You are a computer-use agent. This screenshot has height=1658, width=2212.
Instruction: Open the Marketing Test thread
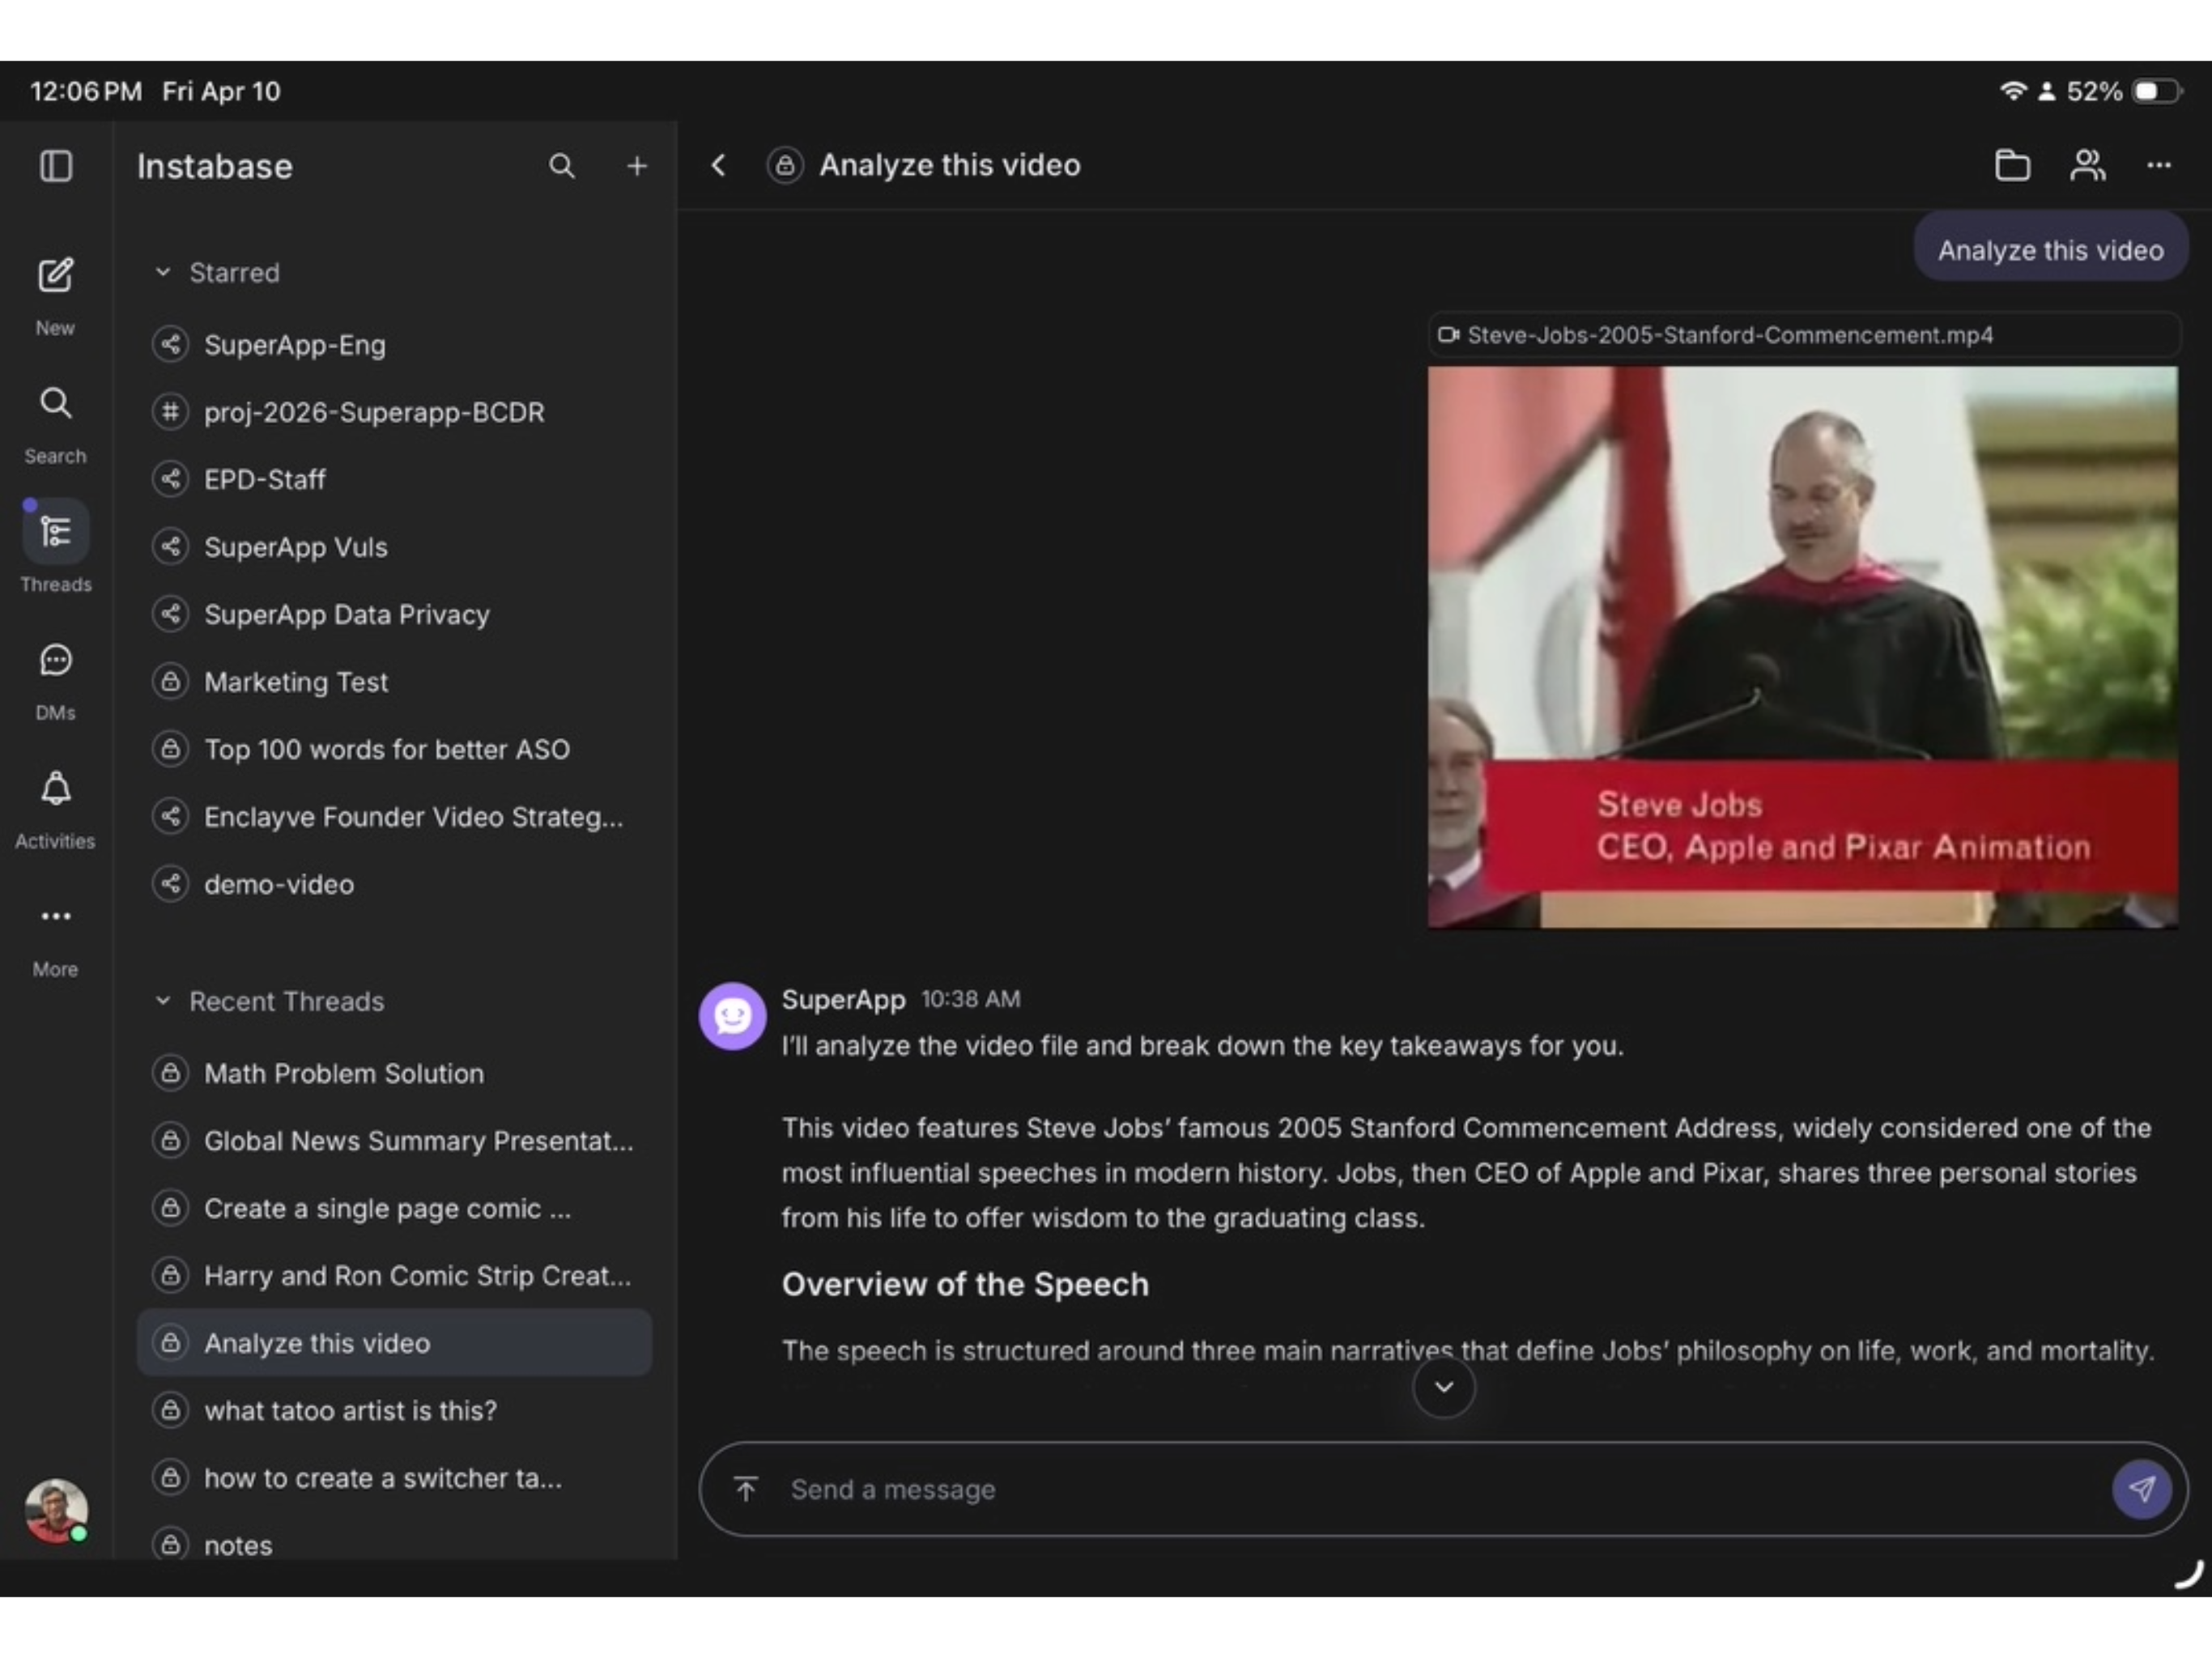394,682
